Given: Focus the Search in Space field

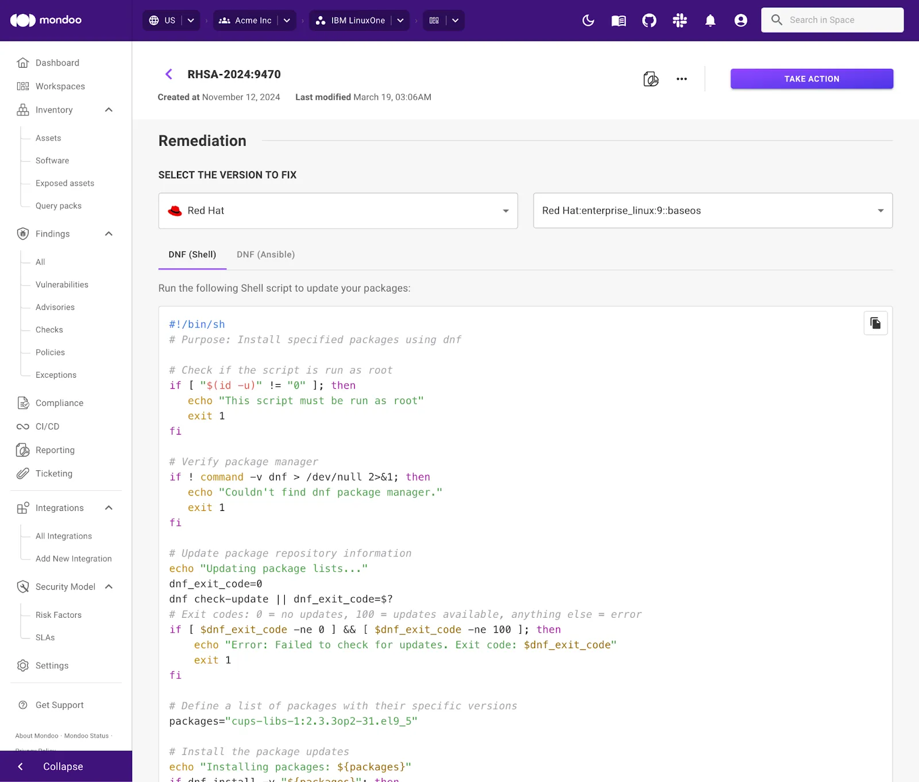Looking at the screenshot, I should click(x=832, y=20).
